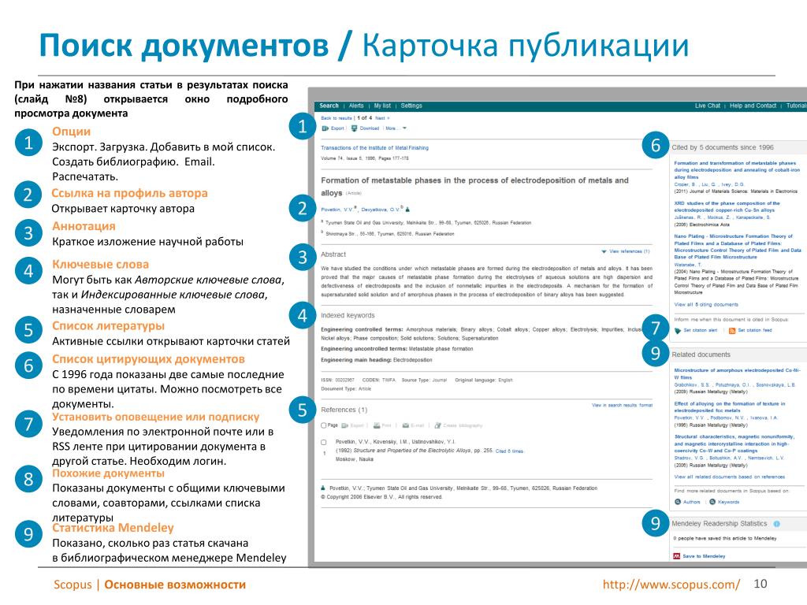Click View in search results format

coord(623,406)
